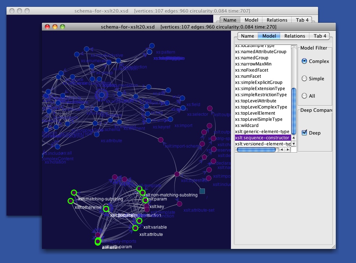Click the list's vertical scrollbar thumb
This screenshot has width=356, height=263.
(x=293, y=111)
